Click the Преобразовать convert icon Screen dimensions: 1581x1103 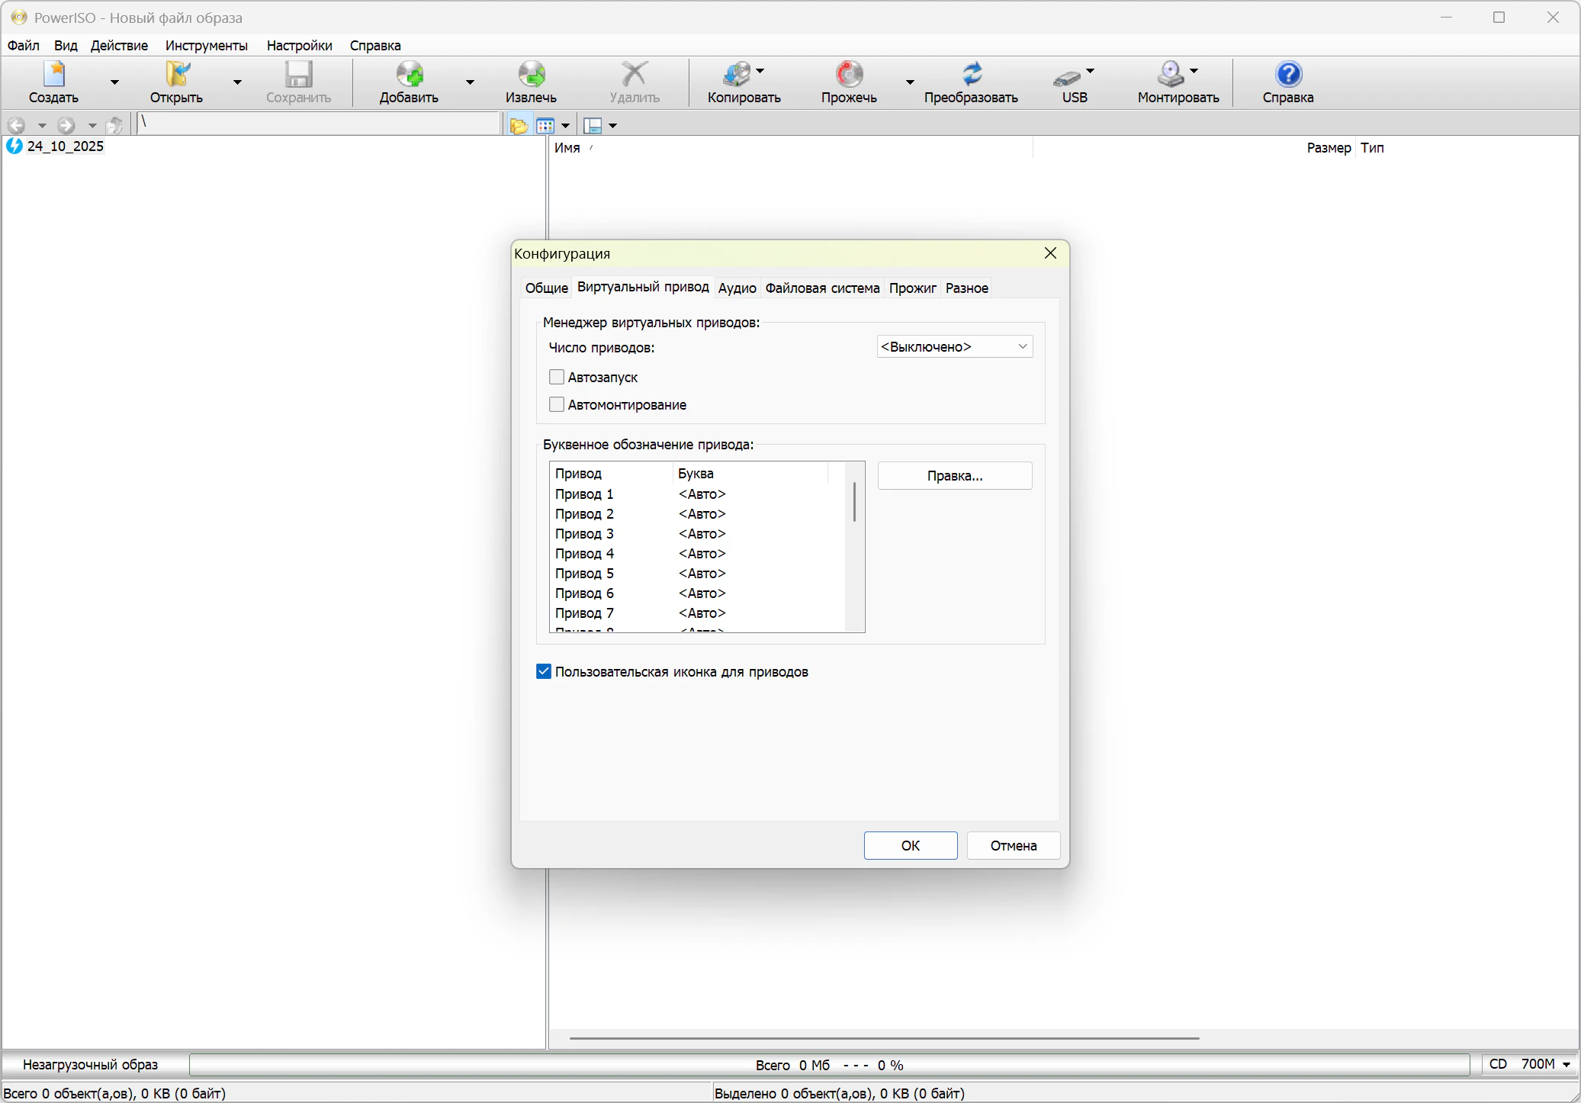tap(971, 75)
